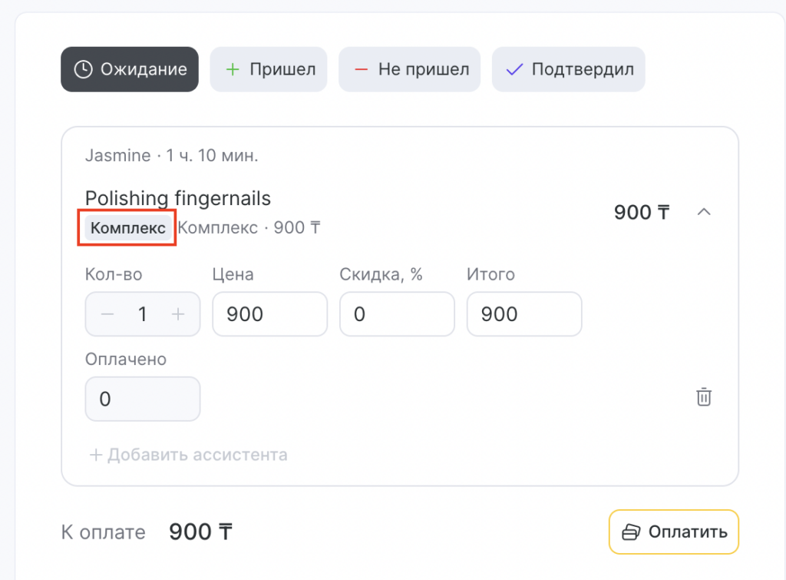Set status to Ожидание

click(130, 69)
